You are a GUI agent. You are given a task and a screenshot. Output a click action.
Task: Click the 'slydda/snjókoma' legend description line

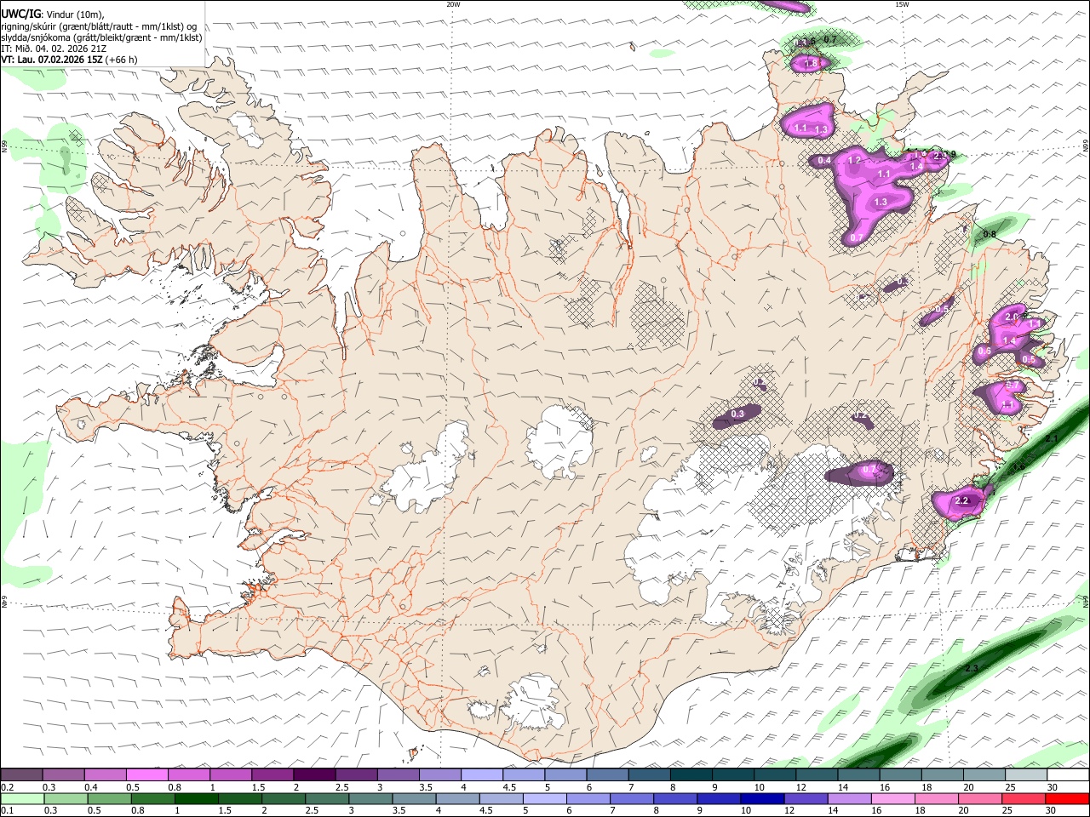coord(102,37)
